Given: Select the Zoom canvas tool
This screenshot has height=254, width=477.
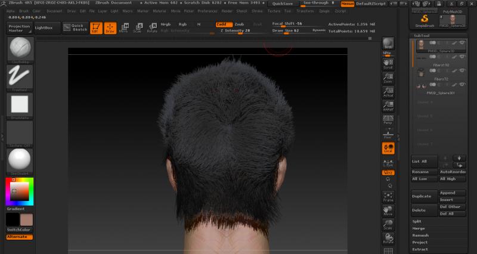Looking at the screenshot, I should click(x=388, y=78).
